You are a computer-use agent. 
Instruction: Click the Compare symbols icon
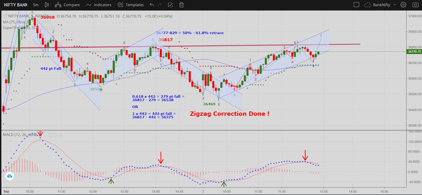tap(58, 5)
